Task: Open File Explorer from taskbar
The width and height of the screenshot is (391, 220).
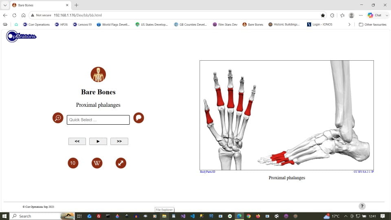Action: click(x=164, y=216)
